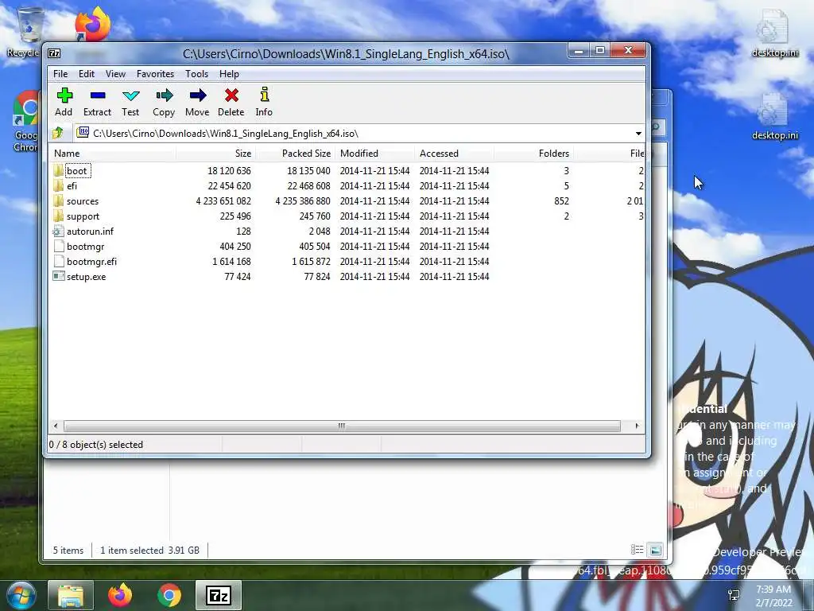Click the setup.exe file name
814x611 pixels.
(x=86, y=277)
